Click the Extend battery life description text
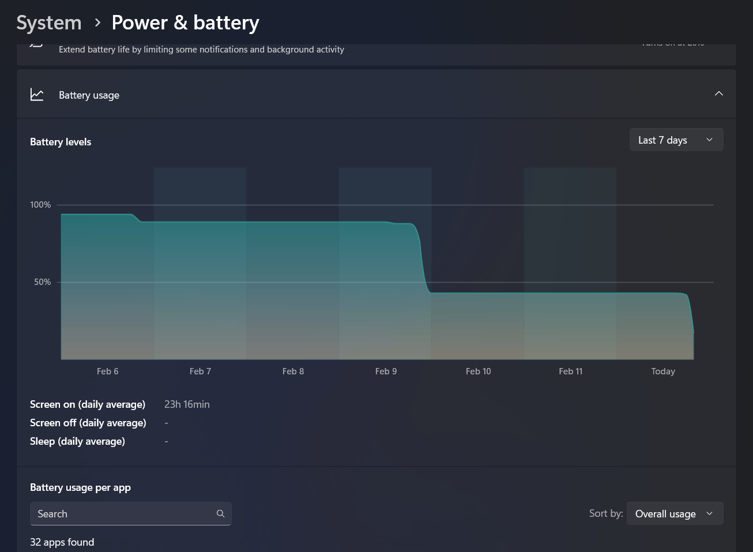The height and width of the screenshot is (552, 753). point(201,50)
